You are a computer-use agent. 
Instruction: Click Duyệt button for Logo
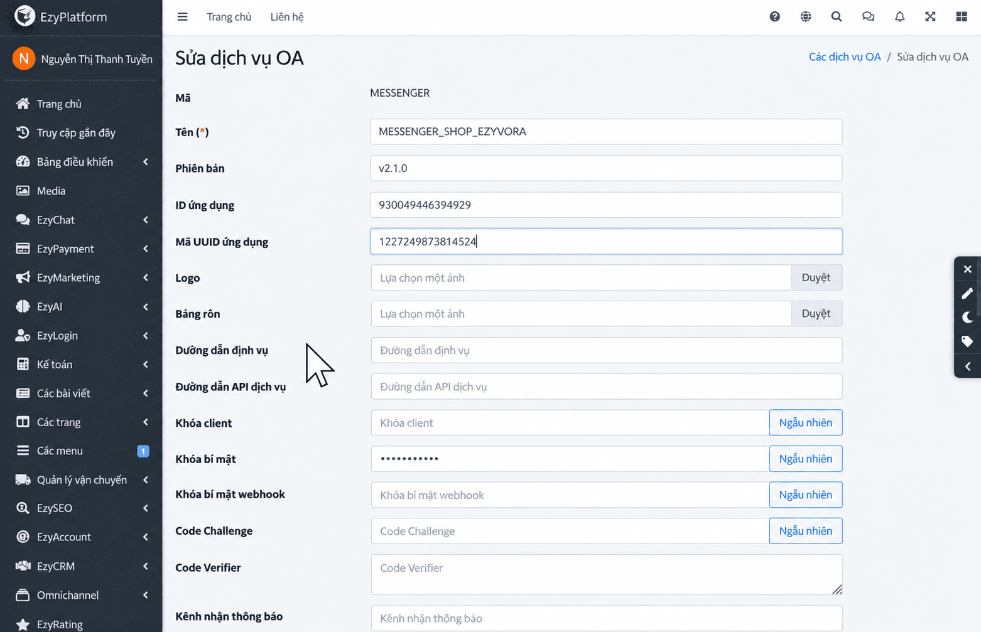[816, 277]
